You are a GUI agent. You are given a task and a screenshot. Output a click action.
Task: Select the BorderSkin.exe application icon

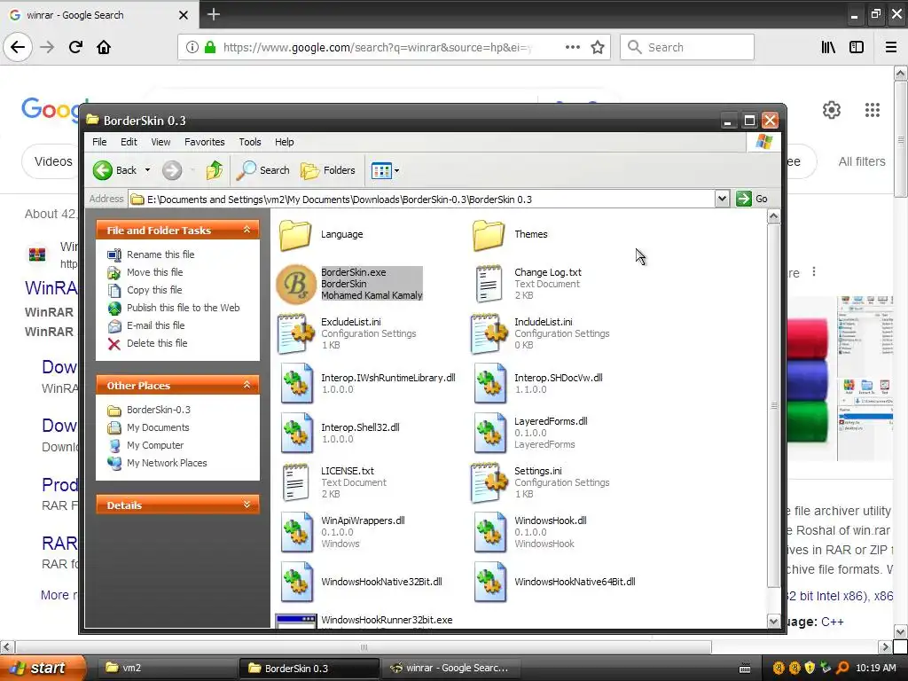pos(296,284)
